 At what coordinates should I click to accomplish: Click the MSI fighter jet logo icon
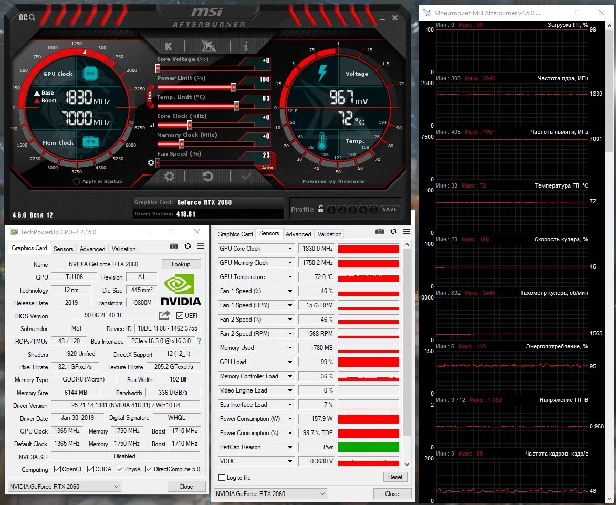coord(208,46)
